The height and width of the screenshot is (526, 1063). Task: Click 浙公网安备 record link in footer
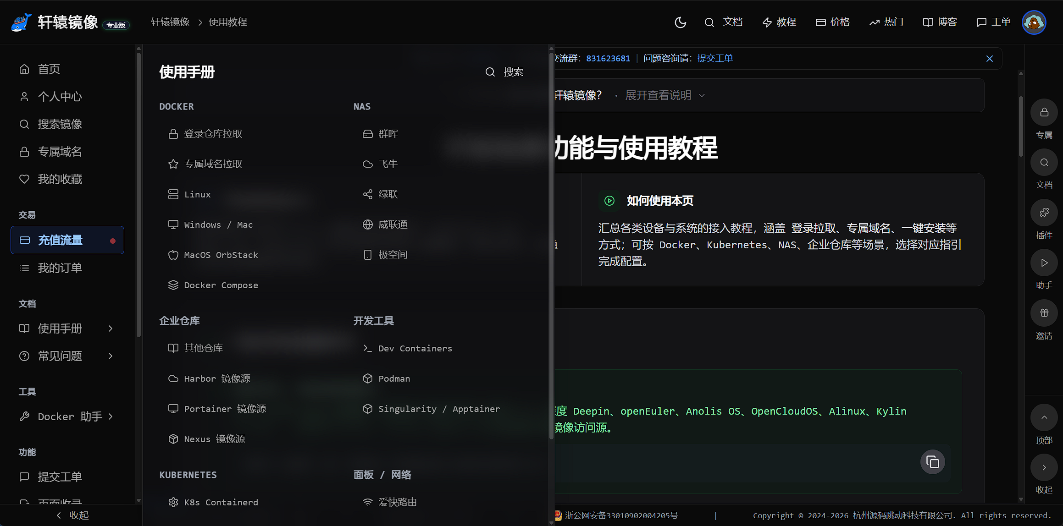coord(621,515)
